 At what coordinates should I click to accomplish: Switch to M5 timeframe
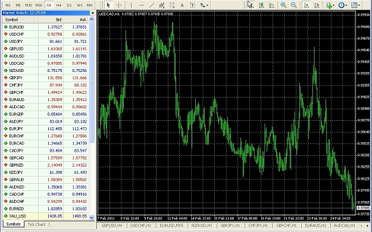coord(18,5)
